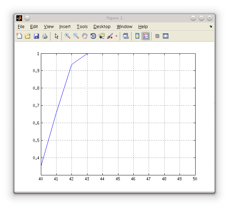This screenshot has height=207, width=229.
Task: Enable the Data Cursor tool
Action: pyautogui.click(x=102, y=36)
